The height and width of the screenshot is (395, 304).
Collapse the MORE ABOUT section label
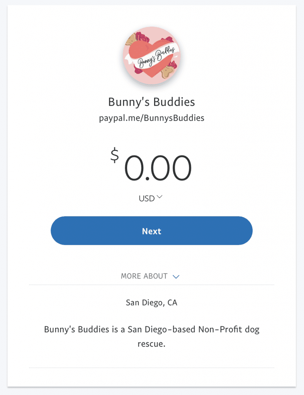click(144, 276)
